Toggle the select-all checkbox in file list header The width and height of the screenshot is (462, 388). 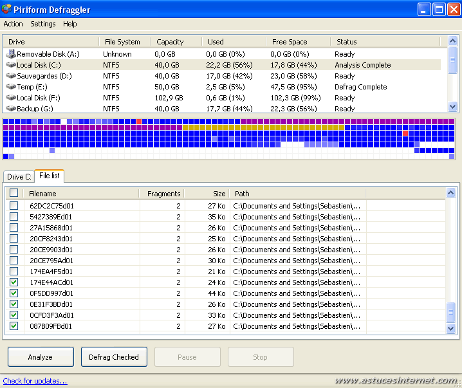14,193
